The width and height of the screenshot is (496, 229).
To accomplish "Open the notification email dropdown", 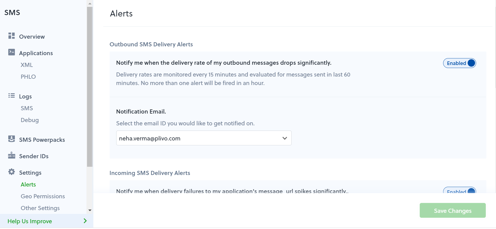I will [204, 138].
